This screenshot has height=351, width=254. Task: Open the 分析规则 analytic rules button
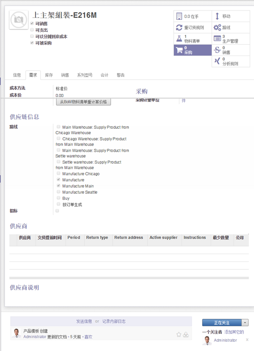tap(231, 61)
